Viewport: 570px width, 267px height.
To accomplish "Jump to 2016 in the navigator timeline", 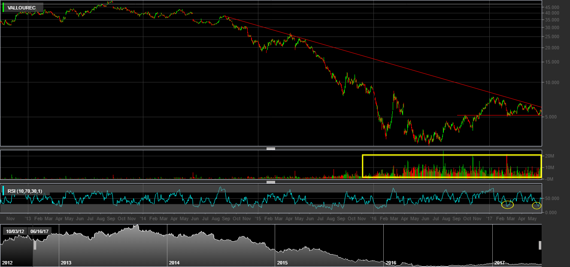I will coord(391,262).
